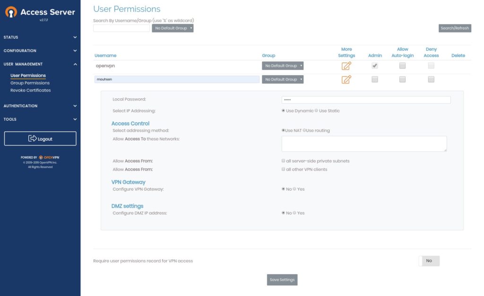Viewport: 484px width, 296px height.
Task: Click the Logout arrow icon
Action: [33, 138]
